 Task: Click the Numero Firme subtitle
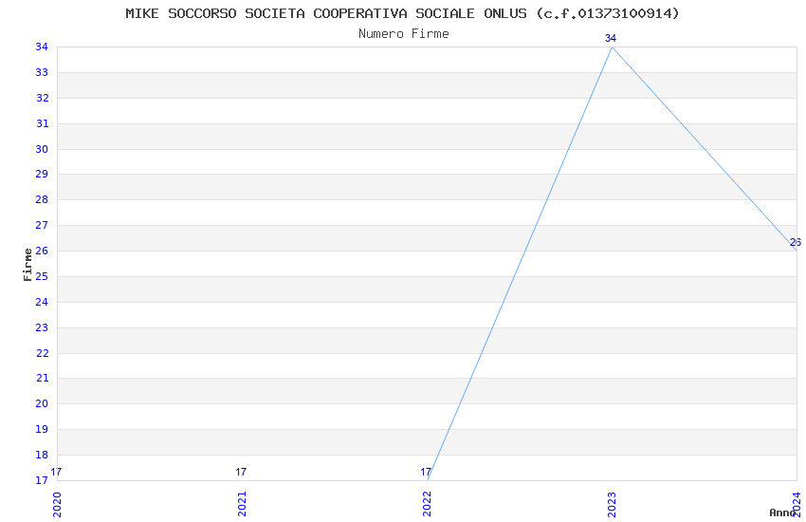404,33
